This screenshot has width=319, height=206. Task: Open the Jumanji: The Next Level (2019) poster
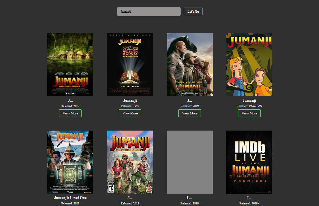coord(189,64)
